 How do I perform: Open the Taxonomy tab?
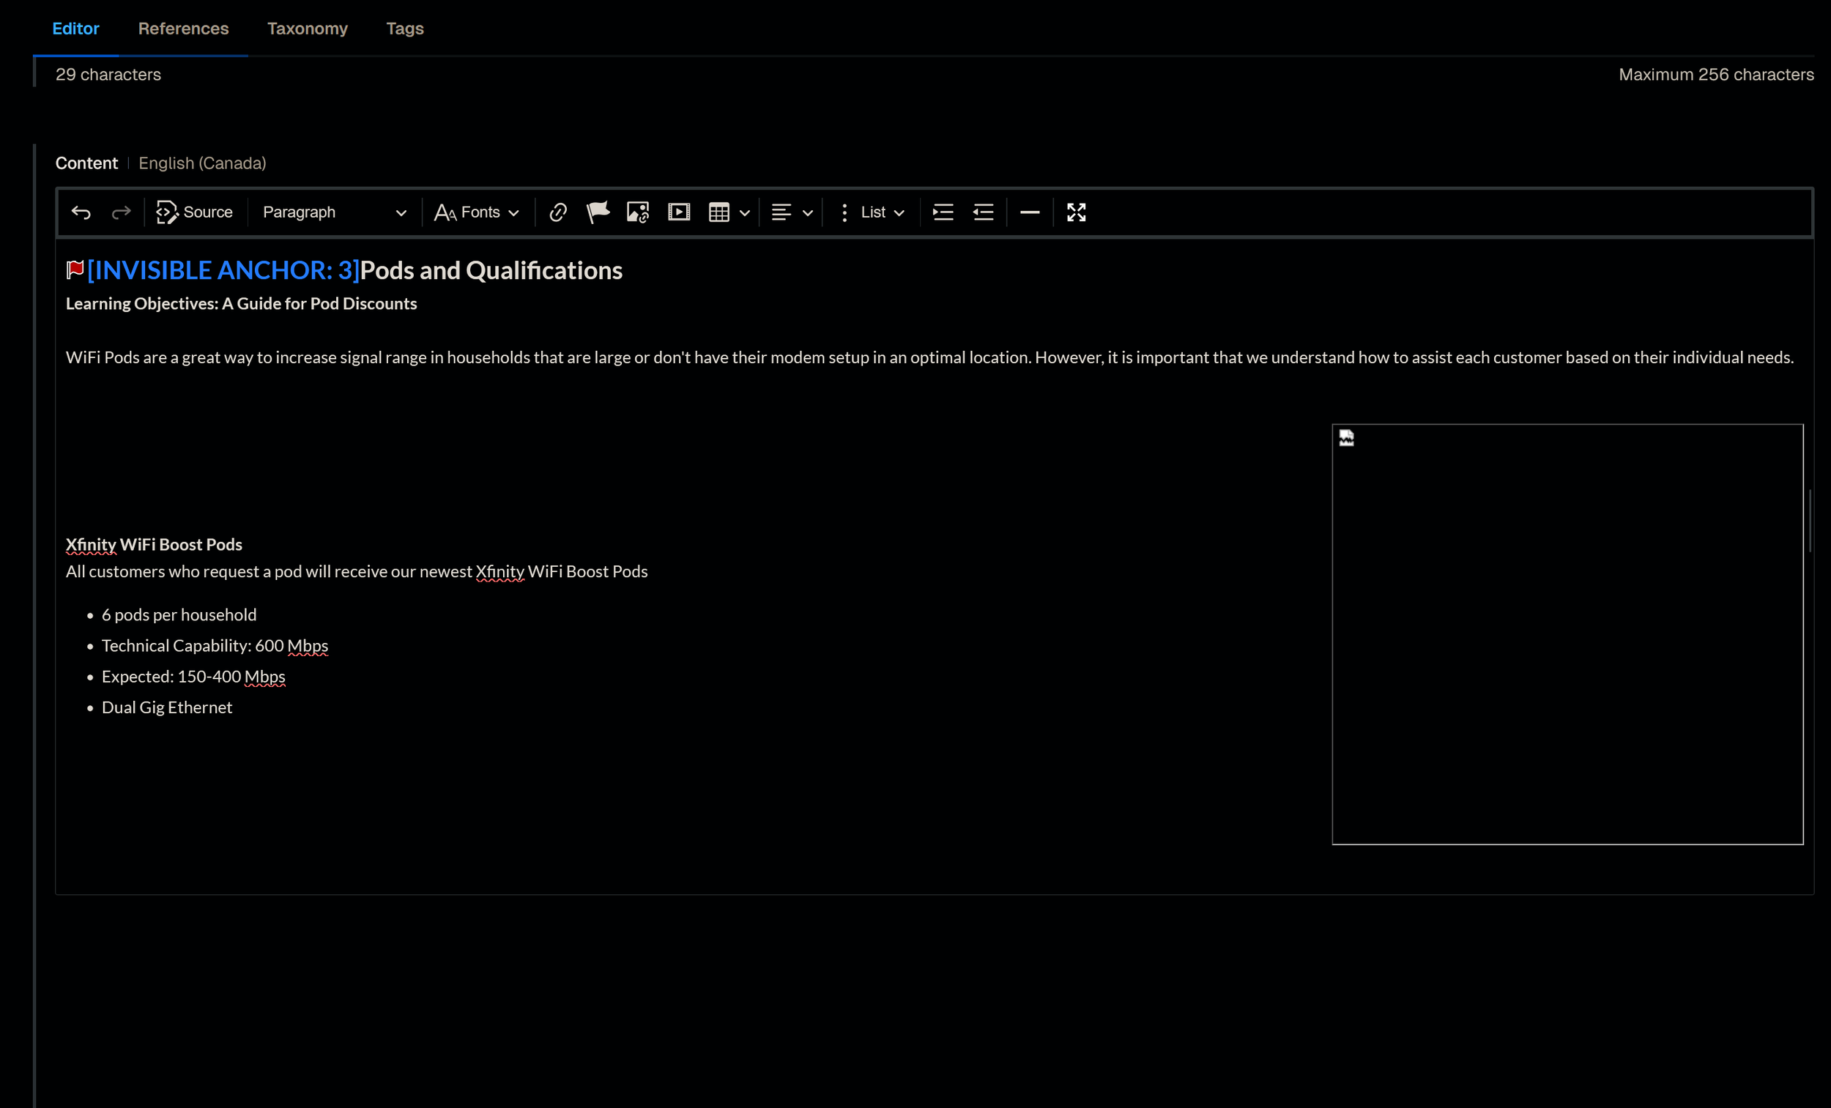click(x=307, y=29)
